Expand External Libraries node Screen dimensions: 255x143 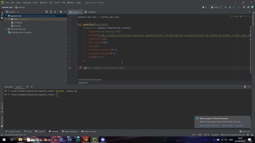point(6,29)
